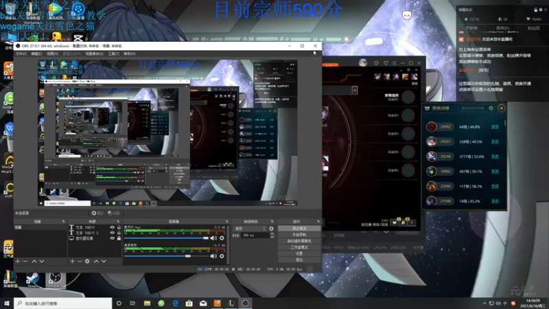
Task: Add a new scene with the plus icon
Action: click(18, 262)
